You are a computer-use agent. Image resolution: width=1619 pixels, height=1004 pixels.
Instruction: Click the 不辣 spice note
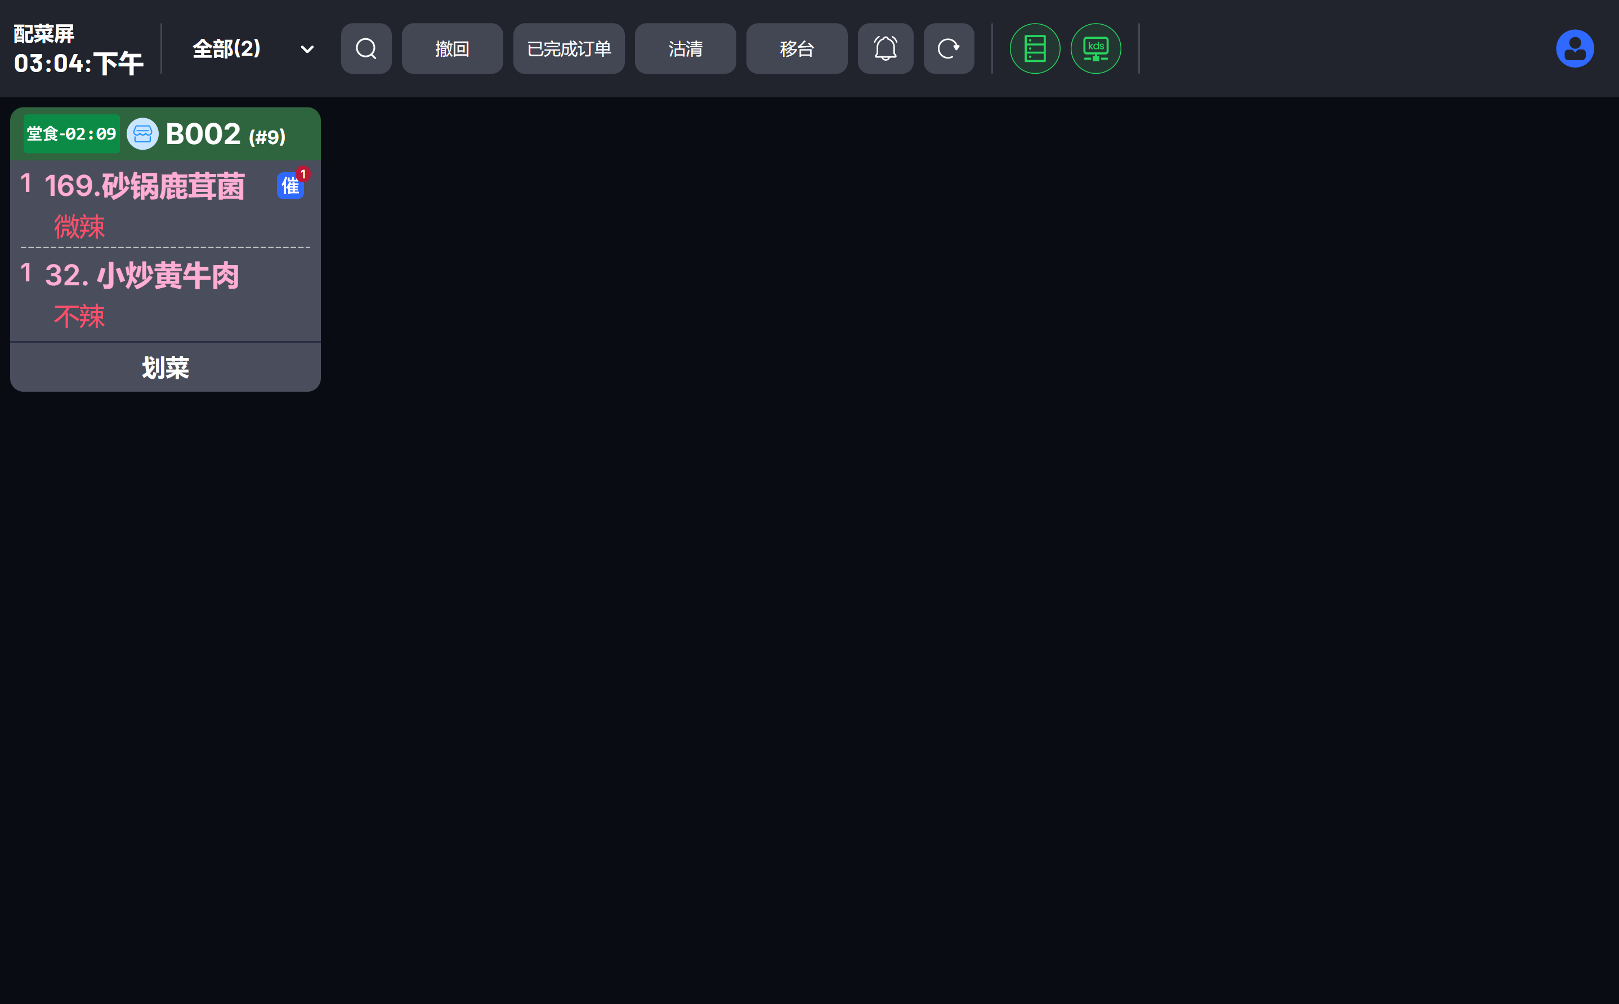tap(80, 316)
